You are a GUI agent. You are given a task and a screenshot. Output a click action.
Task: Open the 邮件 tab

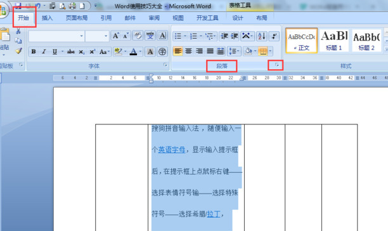130,18
